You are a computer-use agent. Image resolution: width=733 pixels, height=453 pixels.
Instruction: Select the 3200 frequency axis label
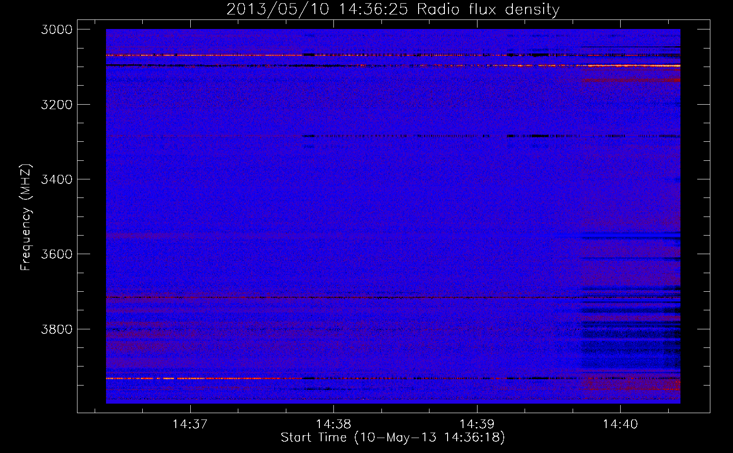pos(57,105)
